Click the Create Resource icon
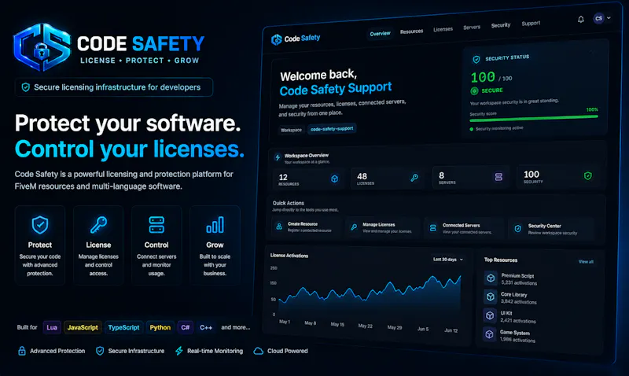The width and height of the screenshot is (629, 376). (x=279, y=227)
